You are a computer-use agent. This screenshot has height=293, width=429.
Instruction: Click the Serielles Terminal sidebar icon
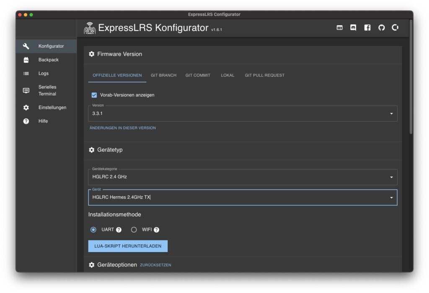point(26,91)
